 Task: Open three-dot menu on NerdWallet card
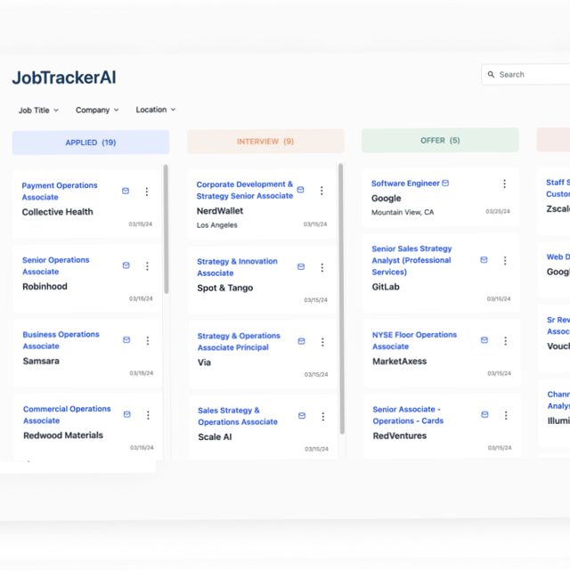click(x=322, y=191)
